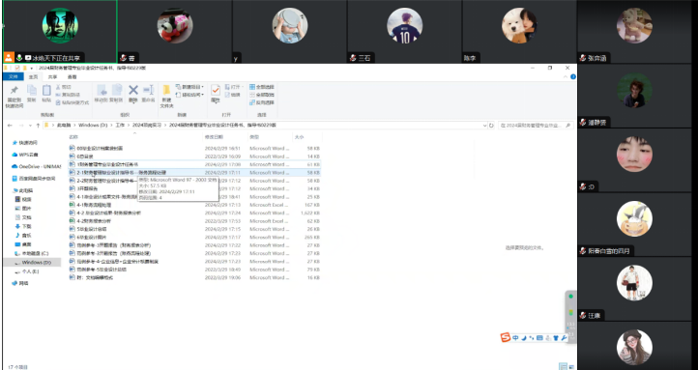Open the File (文件) tab
698x370 pixels.
click(14, 77)
